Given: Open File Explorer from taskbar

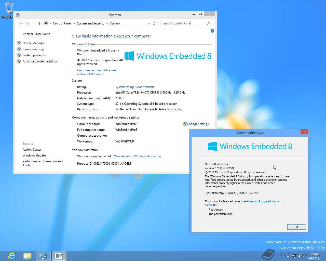Looking at the screenshot, I should coord(27,256).
